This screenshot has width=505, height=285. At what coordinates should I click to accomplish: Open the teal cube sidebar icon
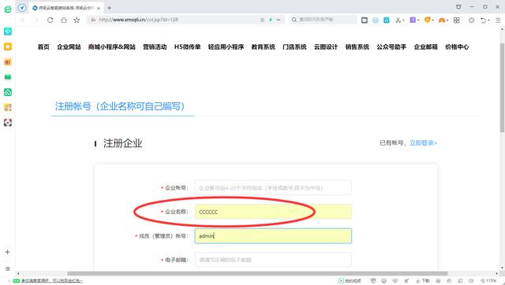tap(8, 31)
